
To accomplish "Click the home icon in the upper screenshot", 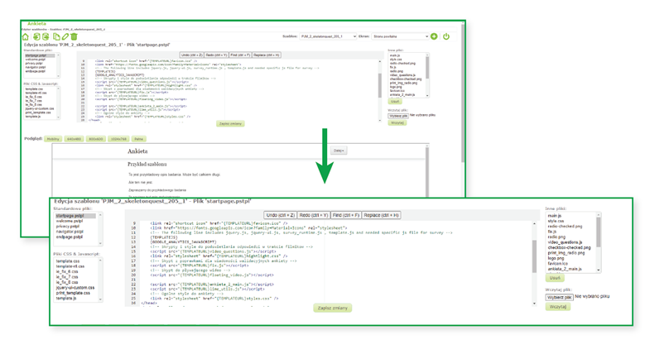I will [x=26, y=37].
